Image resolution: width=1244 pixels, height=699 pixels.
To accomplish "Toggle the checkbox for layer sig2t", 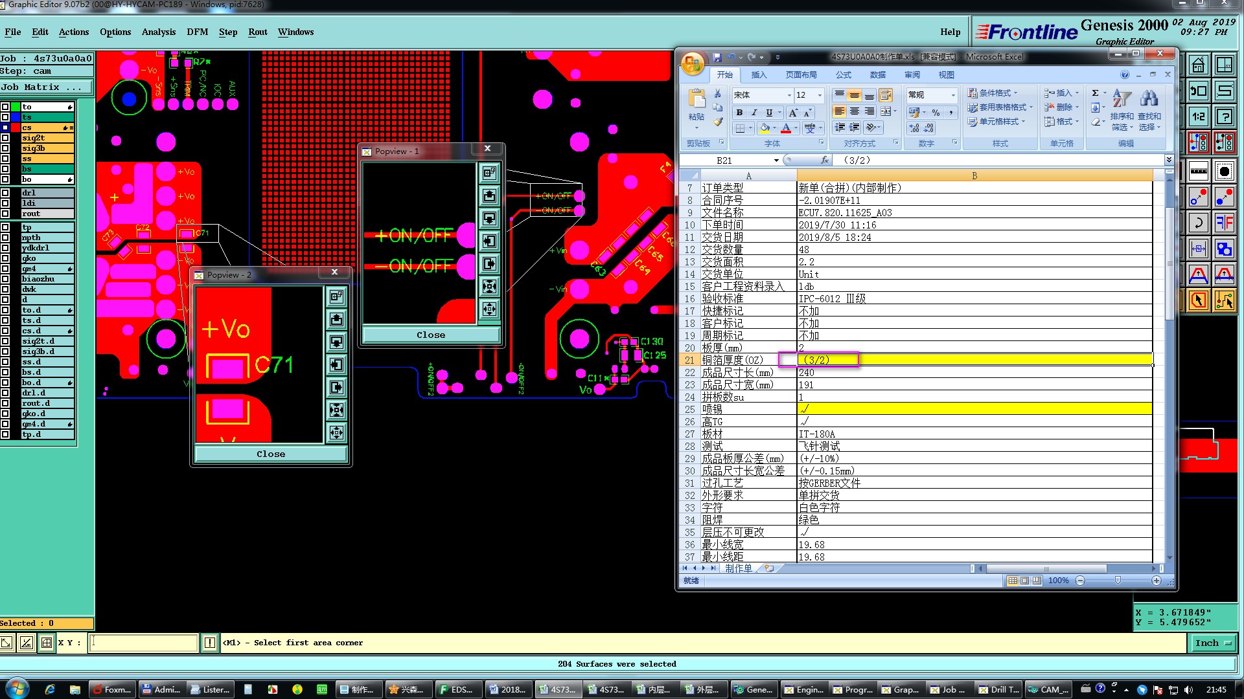I will (5, 138).
